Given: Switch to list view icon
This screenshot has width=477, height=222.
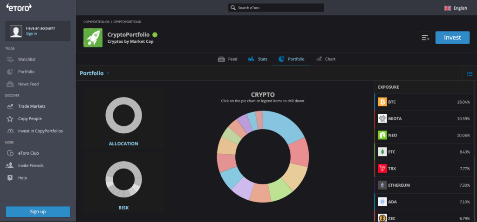Looking at the screenshot, I should [470, 73].
